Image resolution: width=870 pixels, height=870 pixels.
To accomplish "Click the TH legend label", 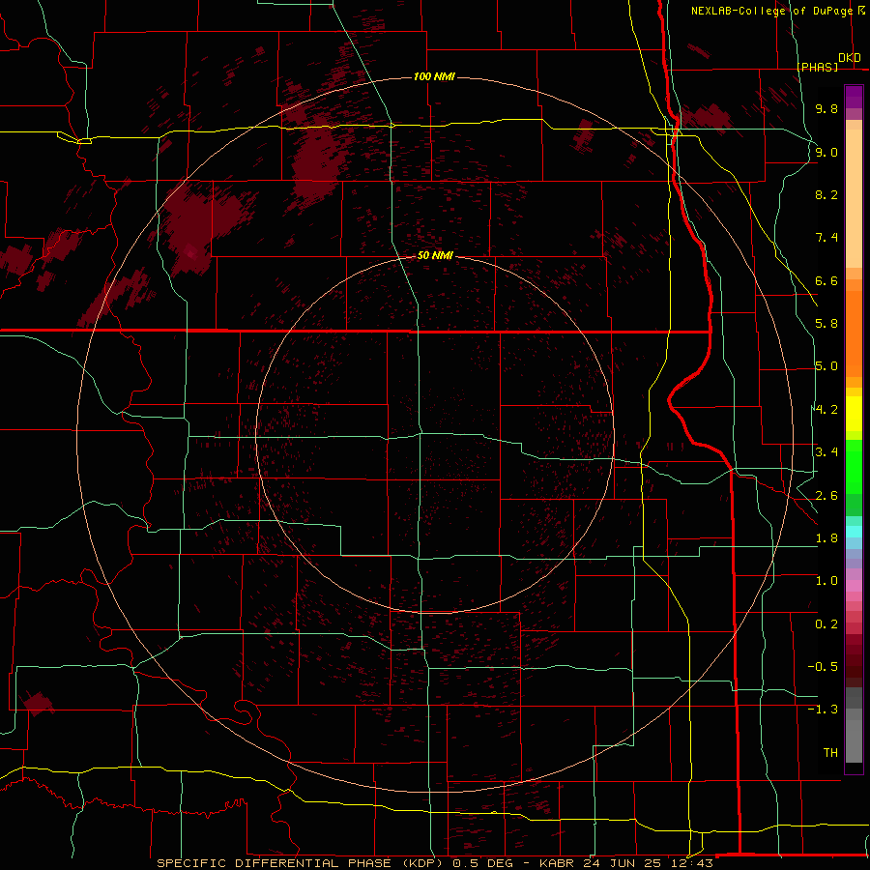I will click(x=830, y=753).
